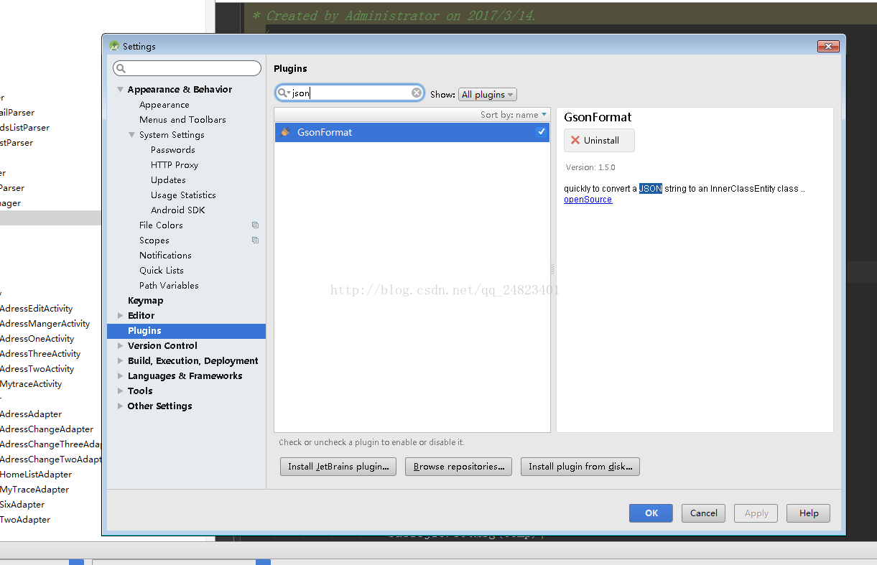Image resolution: width=877 pixels, height=565 pixels.
Task: Click the GsonFormat plugin icon in list
Action: pyautogui.click(x=286, y=132)
